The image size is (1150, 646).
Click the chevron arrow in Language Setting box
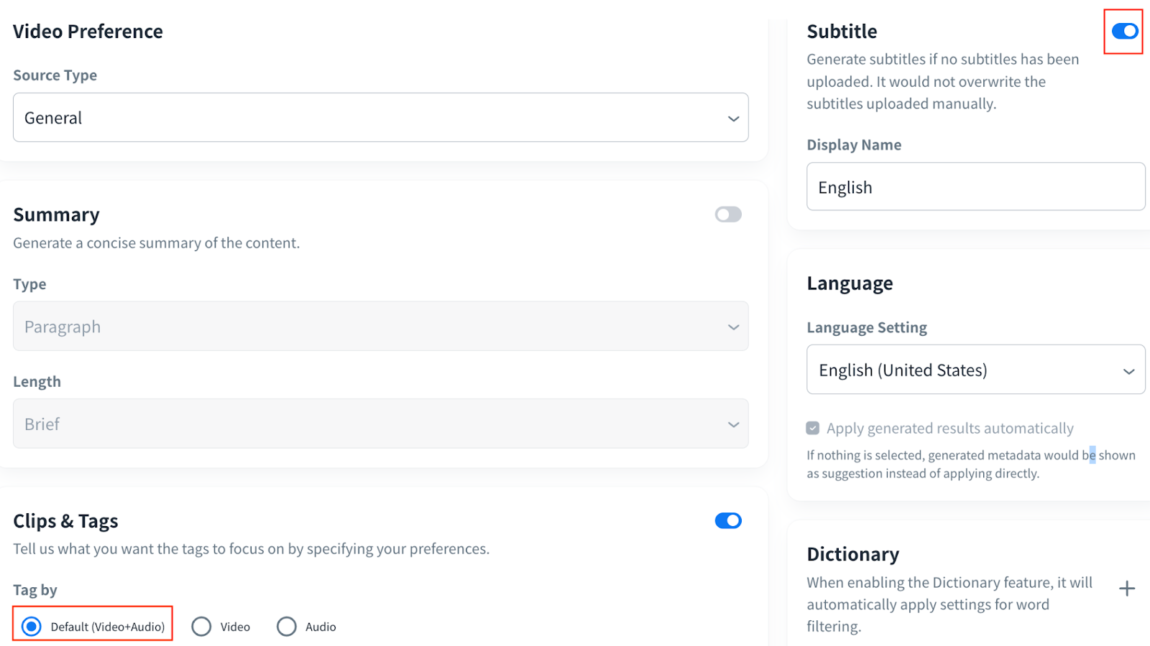(x=1128, y=371)
